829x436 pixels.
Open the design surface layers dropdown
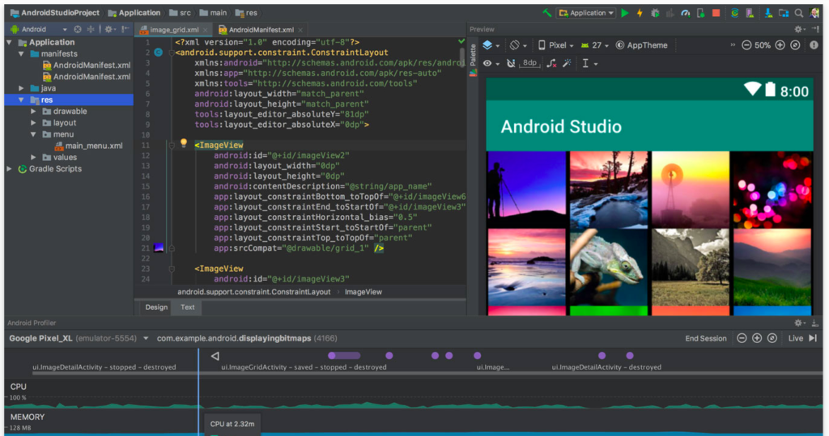pos(491,45)
